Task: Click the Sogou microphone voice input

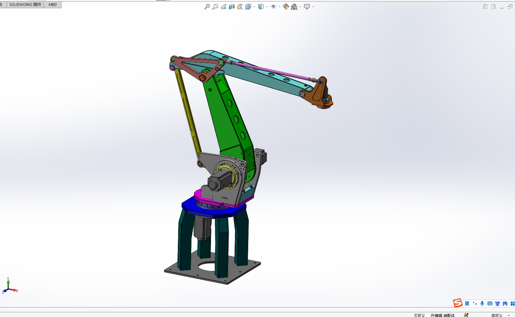Action: (x=482, y=303)
